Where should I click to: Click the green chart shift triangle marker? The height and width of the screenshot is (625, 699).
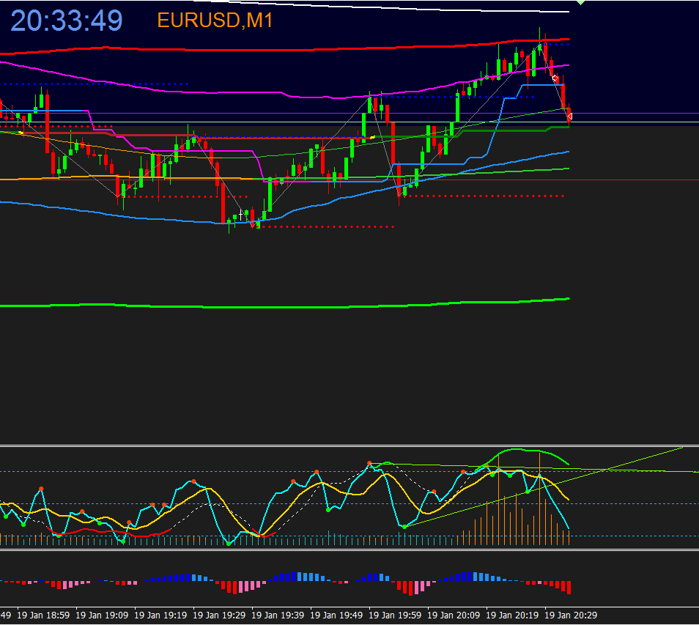click(580, 2)
